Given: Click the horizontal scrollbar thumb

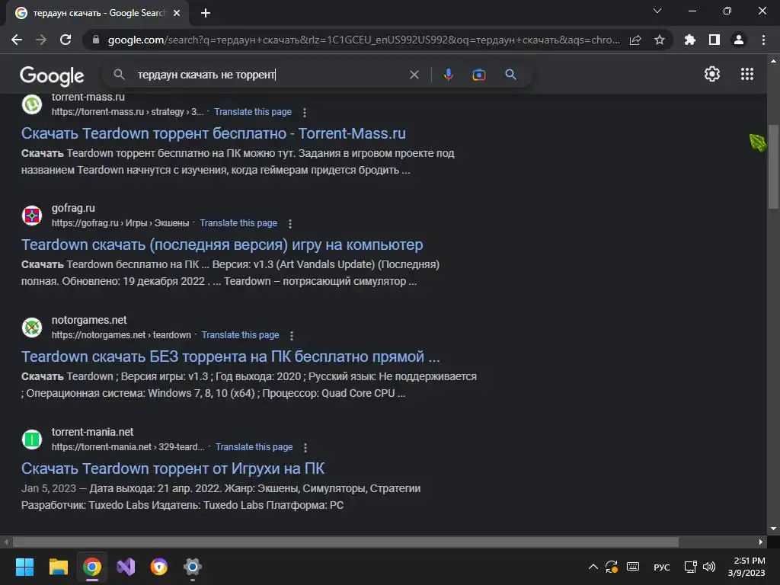Looking at the screenshot, I should [x=345, y=542].
